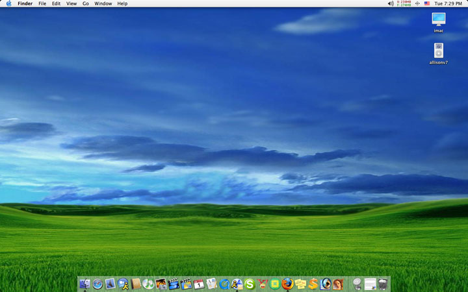The image size is (468, 292).
Task: Open the Trash in the Dock
Action: click(x=383, y=284)
